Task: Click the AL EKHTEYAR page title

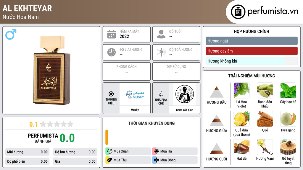Action: pos(27,8)
